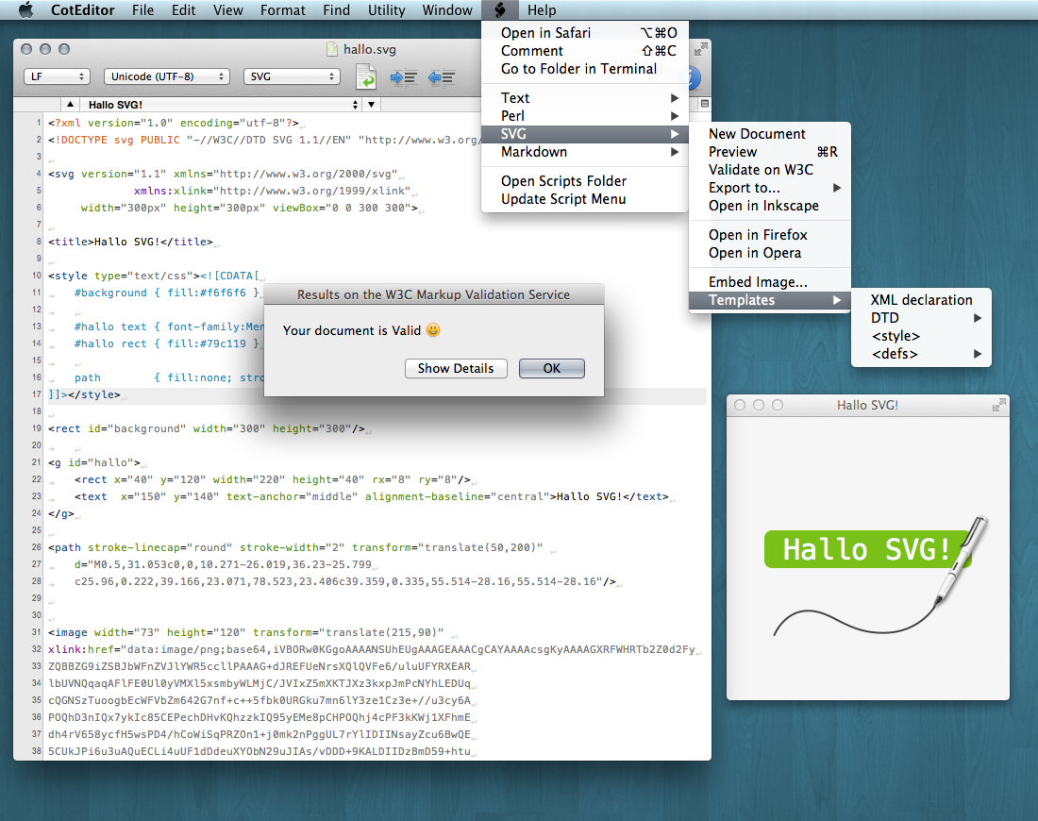Open the Help menu

click(542, 10)
